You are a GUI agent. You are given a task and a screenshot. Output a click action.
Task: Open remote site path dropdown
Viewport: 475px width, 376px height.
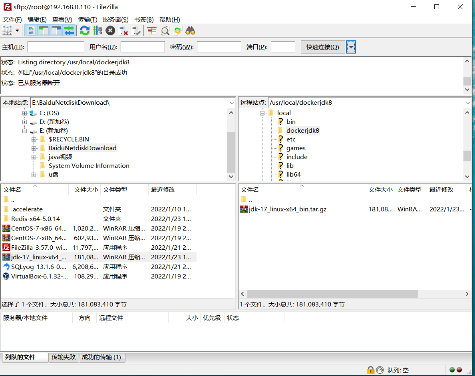pyautogui.click(x=468, y=103)
